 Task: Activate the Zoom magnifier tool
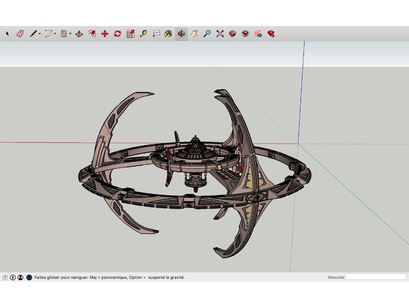[207, 33]
